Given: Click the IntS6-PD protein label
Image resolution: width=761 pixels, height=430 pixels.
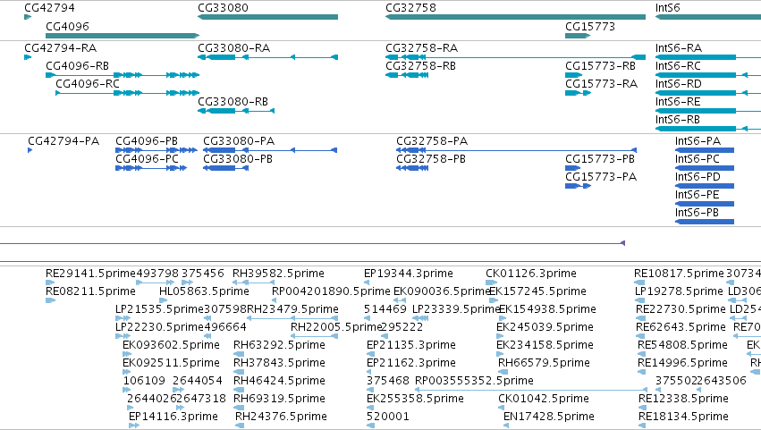Looking at the screenshot, I should (698, 177).
